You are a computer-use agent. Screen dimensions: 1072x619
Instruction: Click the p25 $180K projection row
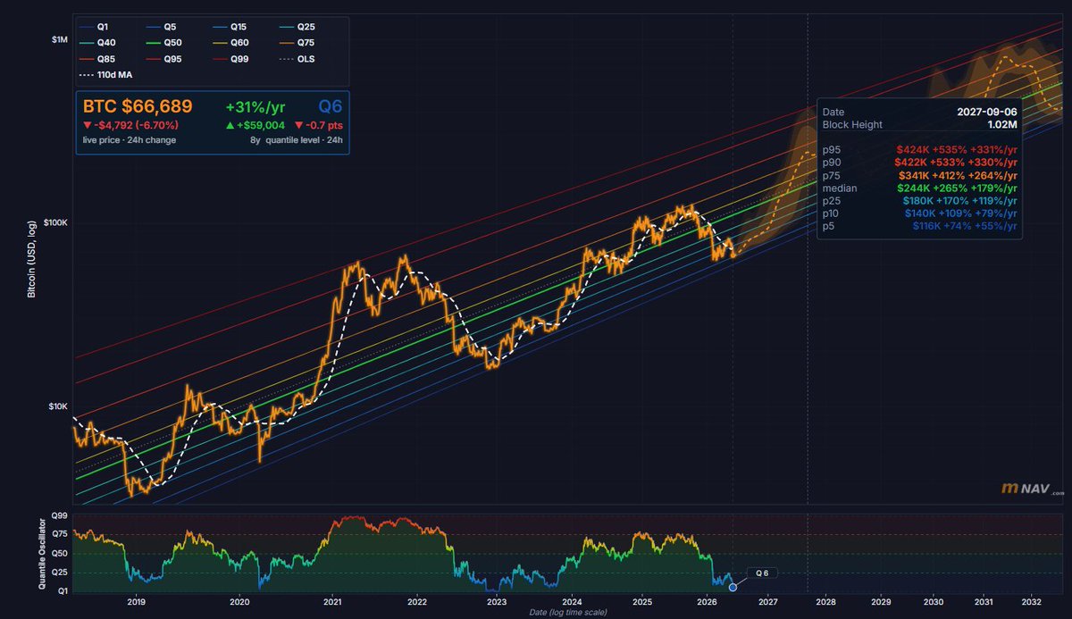point(920,201)
